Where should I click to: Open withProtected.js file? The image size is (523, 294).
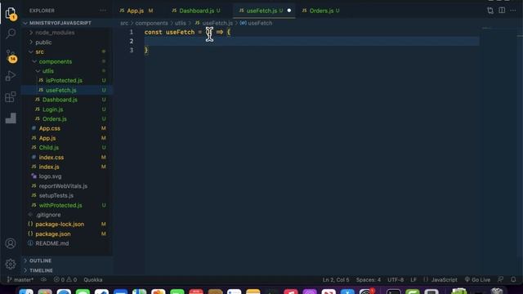(60, 205)
